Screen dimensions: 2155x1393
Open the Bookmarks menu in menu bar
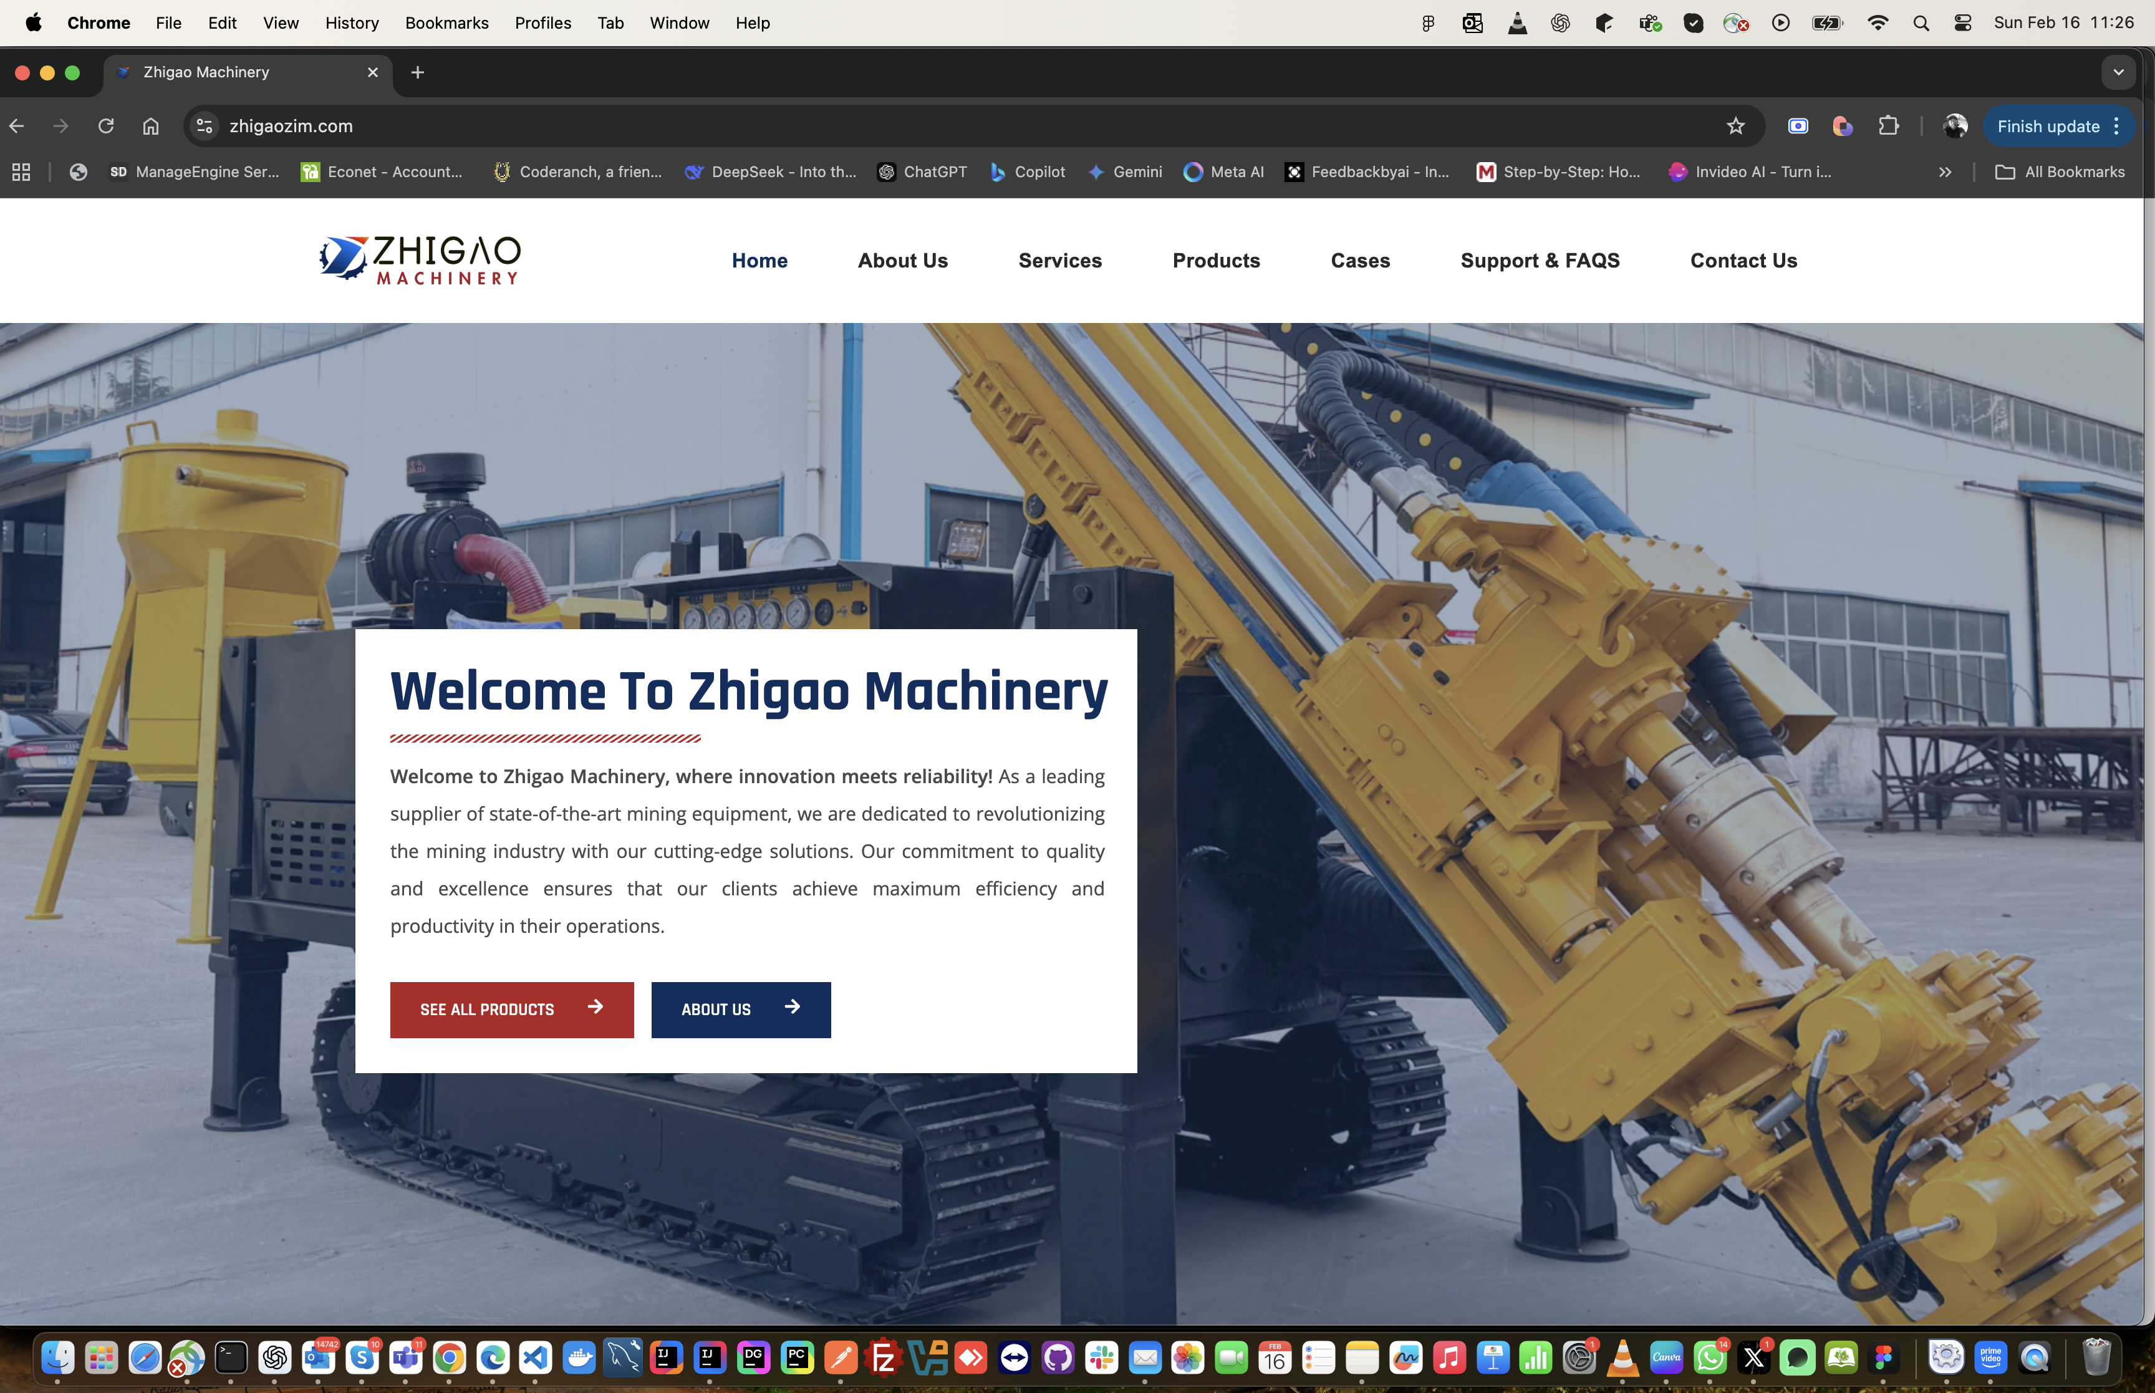[446, 24]
